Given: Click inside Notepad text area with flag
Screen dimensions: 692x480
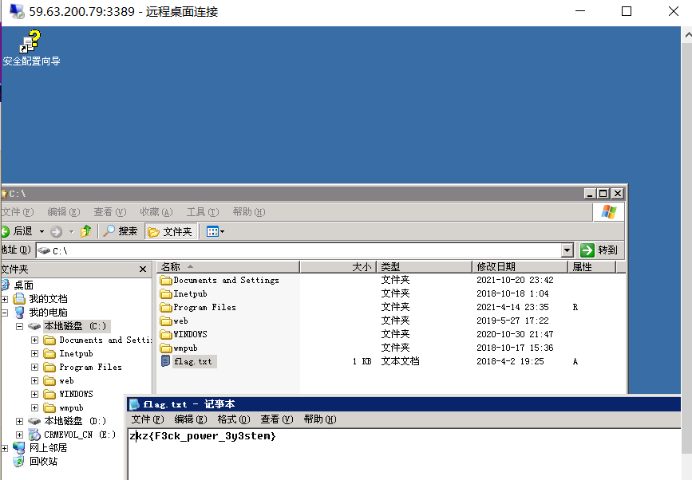Looking at the screenshot, I should [405, 454].
